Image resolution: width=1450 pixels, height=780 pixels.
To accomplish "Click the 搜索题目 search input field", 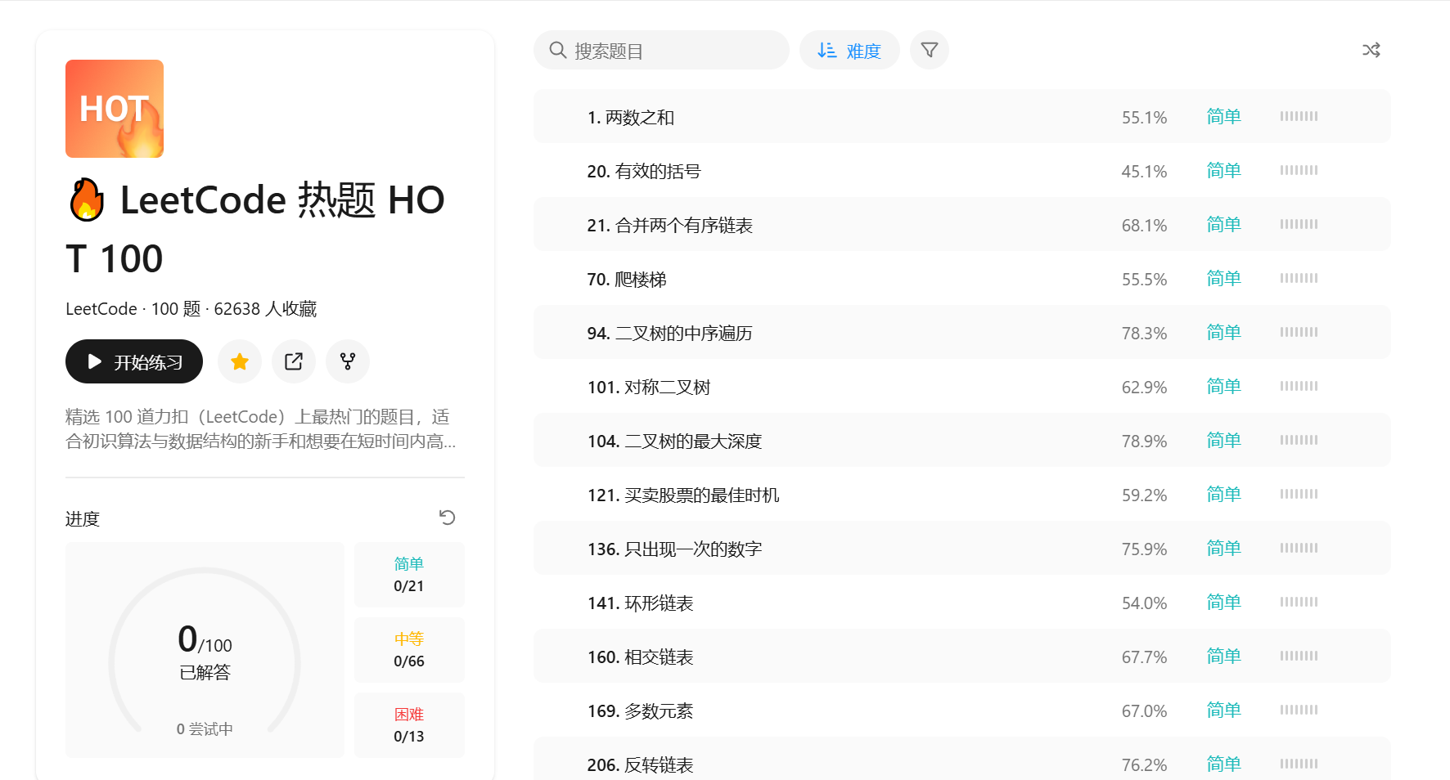I will (x=661, y=50).
